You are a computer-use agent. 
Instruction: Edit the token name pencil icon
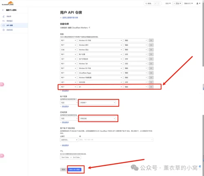click(x=89, y=28)
